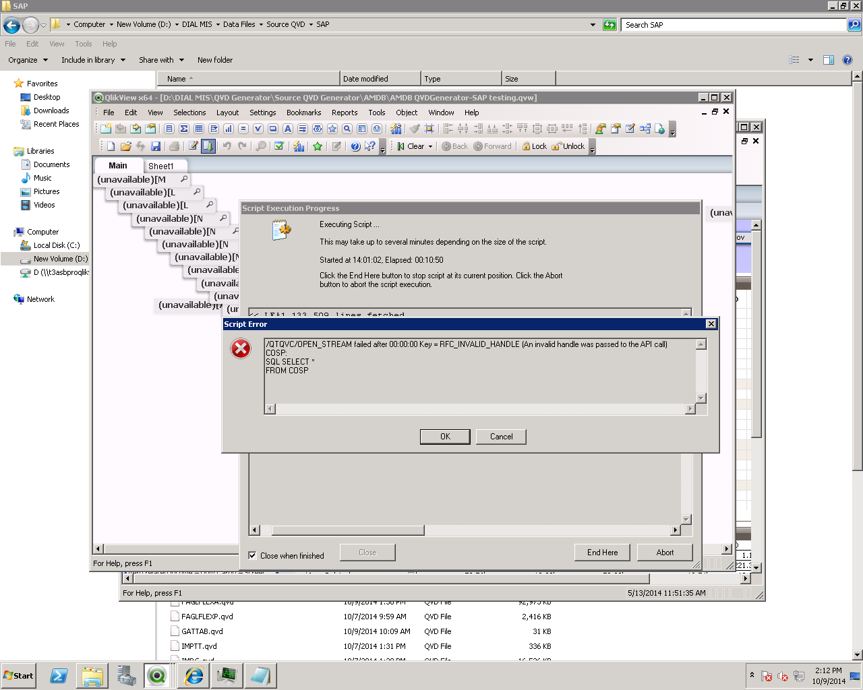The image size is (863, 690).
Task: Click the search icon on the (unavailable)[M list box
Action: 184,179
